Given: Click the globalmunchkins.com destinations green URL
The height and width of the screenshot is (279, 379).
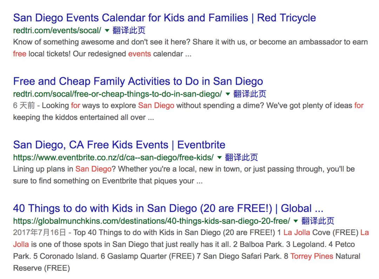Looking at the screenshot, I should point(152,221).
